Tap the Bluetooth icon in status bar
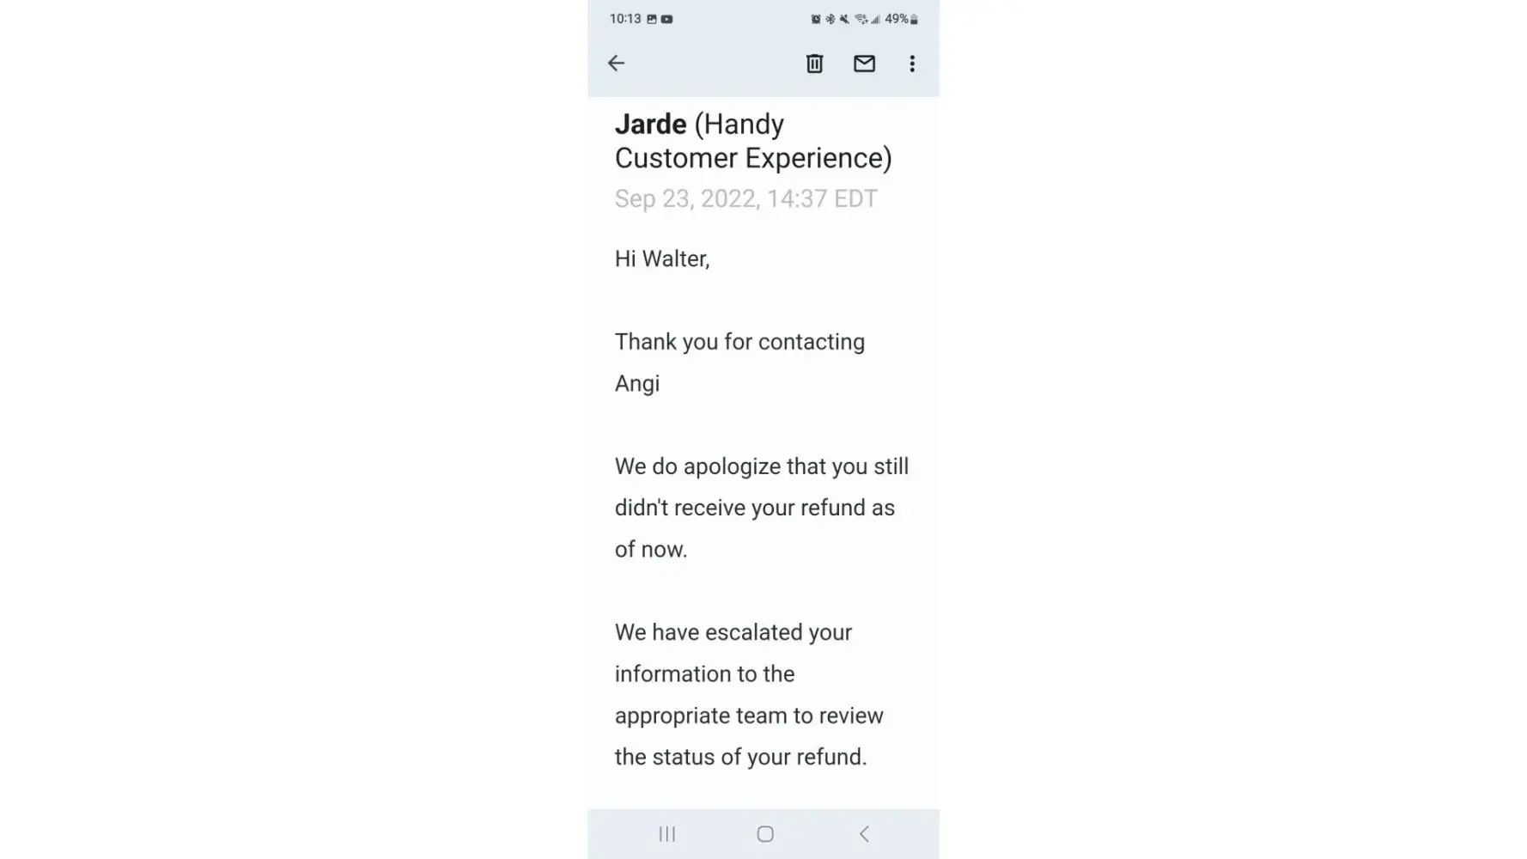 coord(830,19)
